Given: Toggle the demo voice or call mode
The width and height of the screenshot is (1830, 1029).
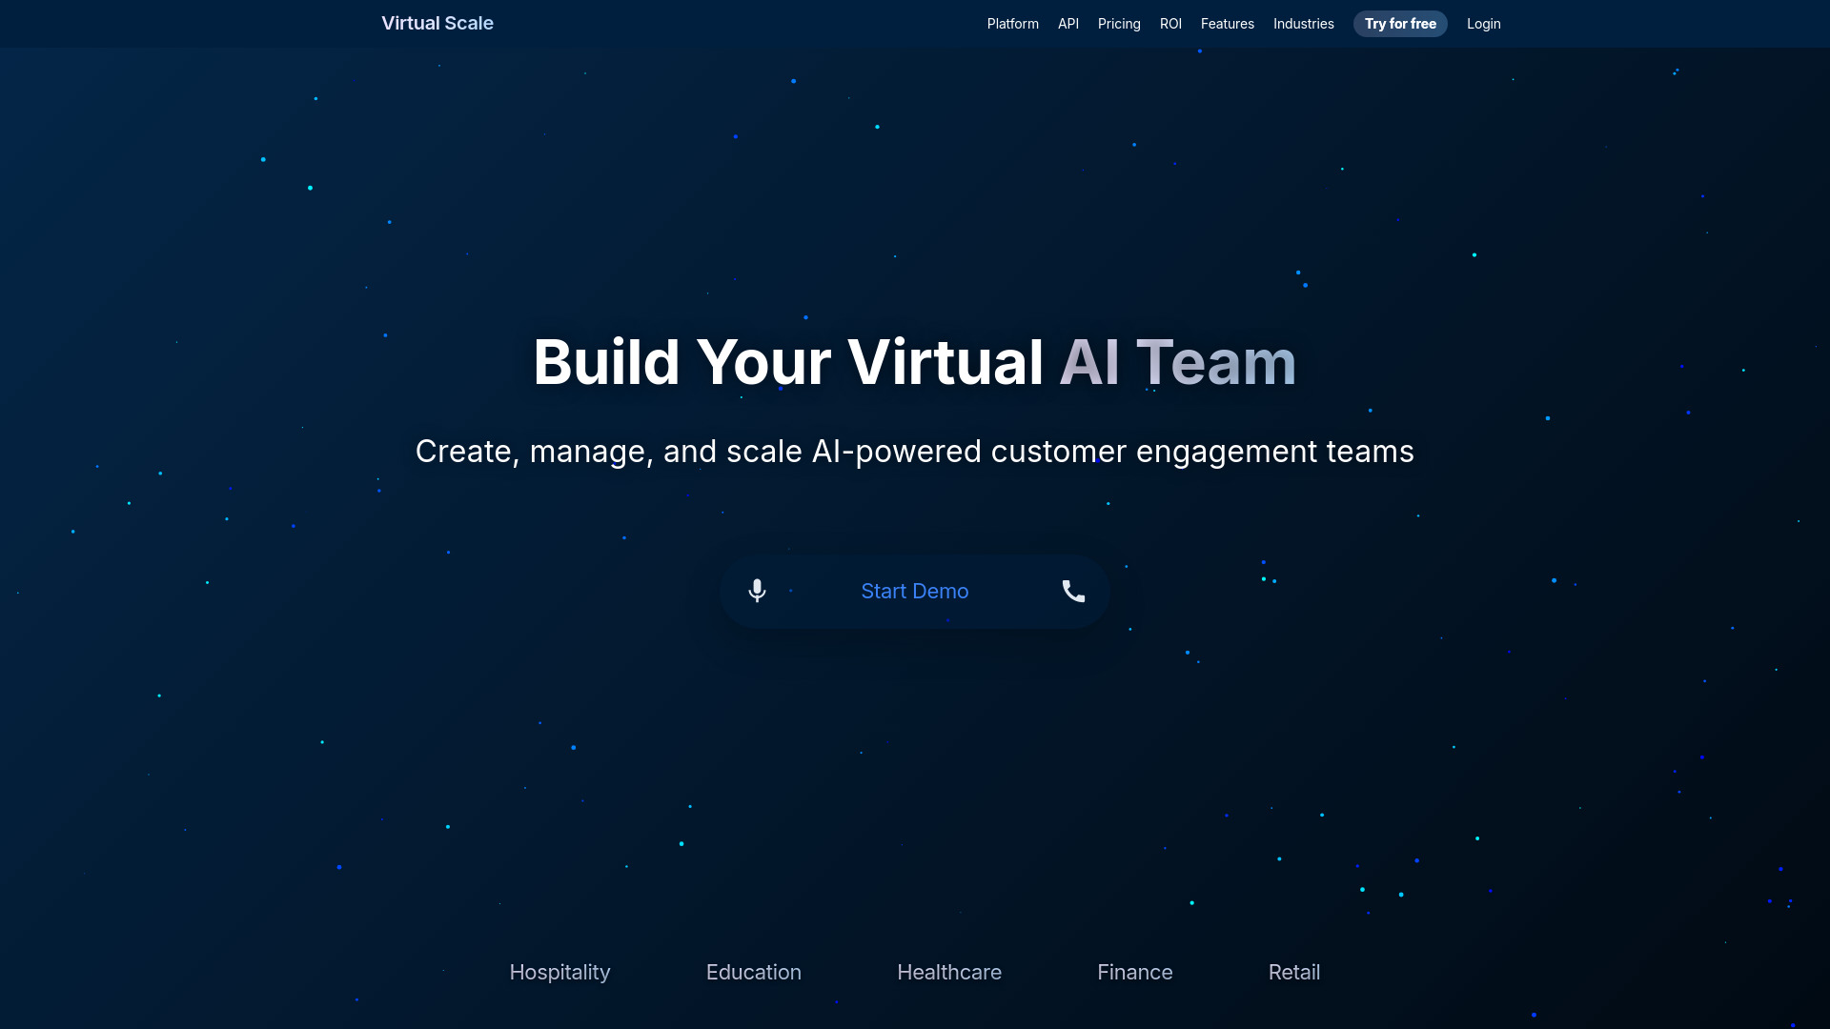Looking at the screenshot, I should (1073, 591).
